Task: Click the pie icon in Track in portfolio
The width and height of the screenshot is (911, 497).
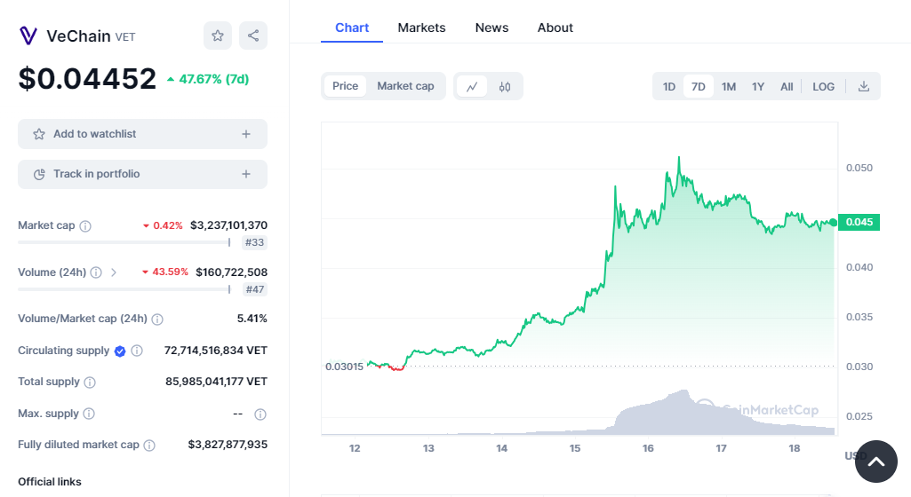Action: tap(39, 175)
